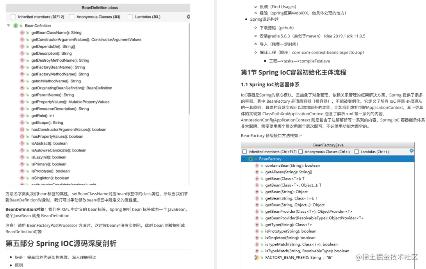The width and height of the screenshot is (426, 269).
Task: Click method icon beside getDestroyMethodName()
Action: (22, 61)
